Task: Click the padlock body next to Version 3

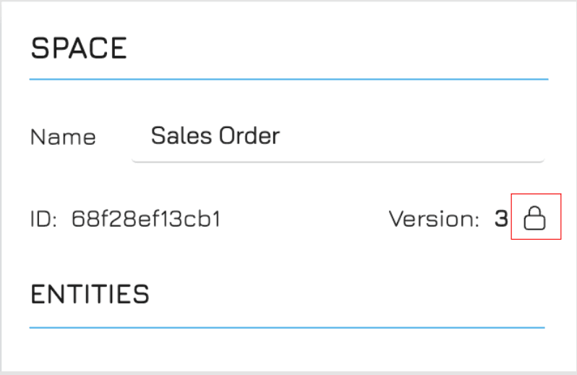Action: click(534, 223)
